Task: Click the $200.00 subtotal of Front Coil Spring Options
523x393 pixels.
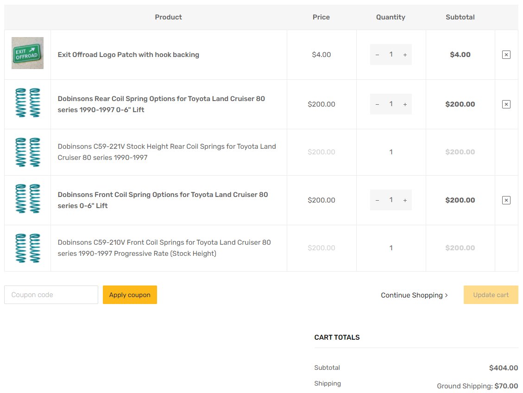Action: click(460, 200)
